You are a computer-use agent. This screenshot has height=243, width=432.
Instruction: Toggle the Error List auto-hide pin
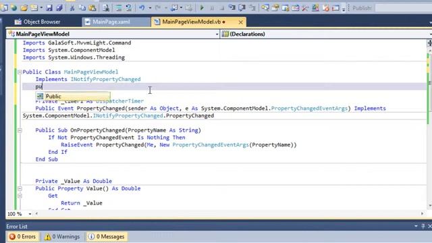(423, 226)
